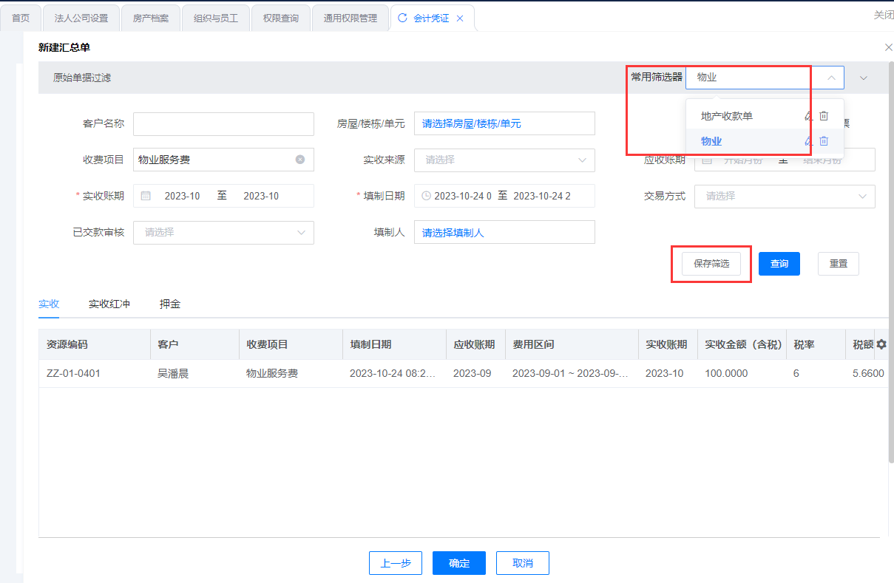This screenshot has width=894, height=583.
Task: Click edit icon for 地产收款单 filter
Action: coord(809,116)
